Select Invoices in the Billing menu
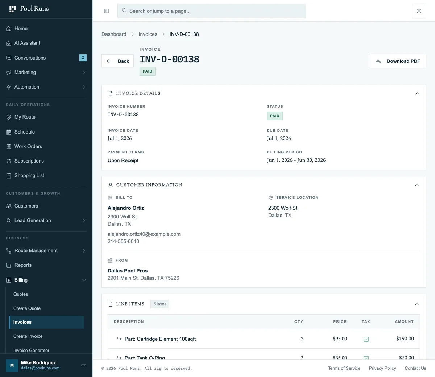This screenshot has height=377, width=435. [x=46, y=322]
